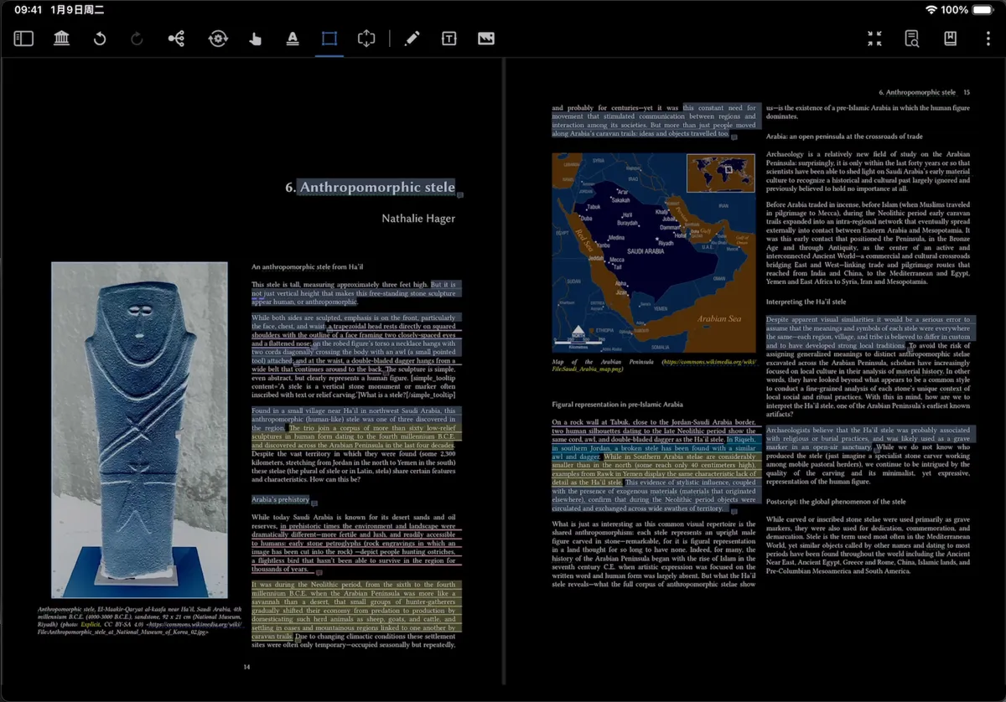The height and width of the screenshot is (702, 1006).
Task: Select the hand pointer tool
Action: pos(256,39)
